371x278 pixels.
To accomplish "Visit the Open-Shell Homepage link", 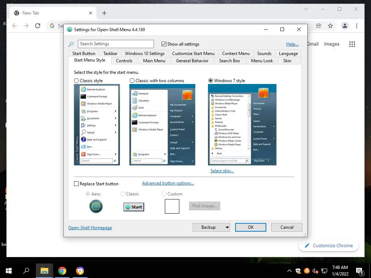I will tap(90, 228).
